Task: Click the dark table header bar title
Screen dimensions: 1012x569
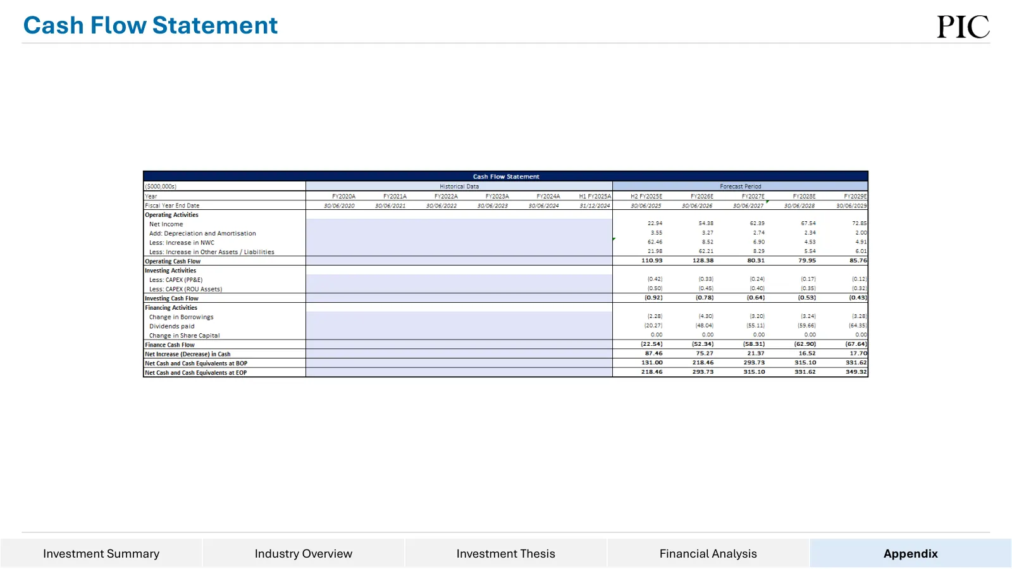Action: point(506,176)
